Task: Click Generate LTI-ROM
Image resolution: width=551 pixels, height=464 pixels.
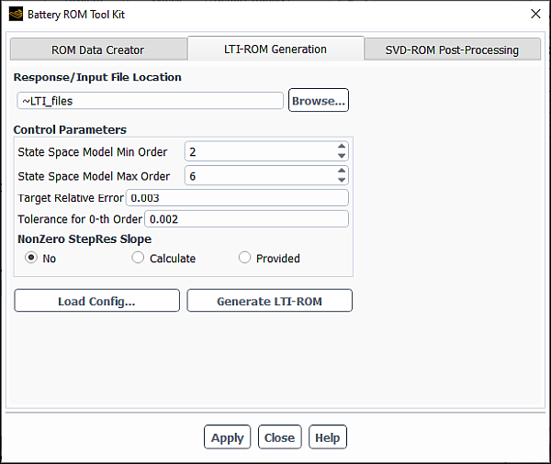Action: [269, 301]
